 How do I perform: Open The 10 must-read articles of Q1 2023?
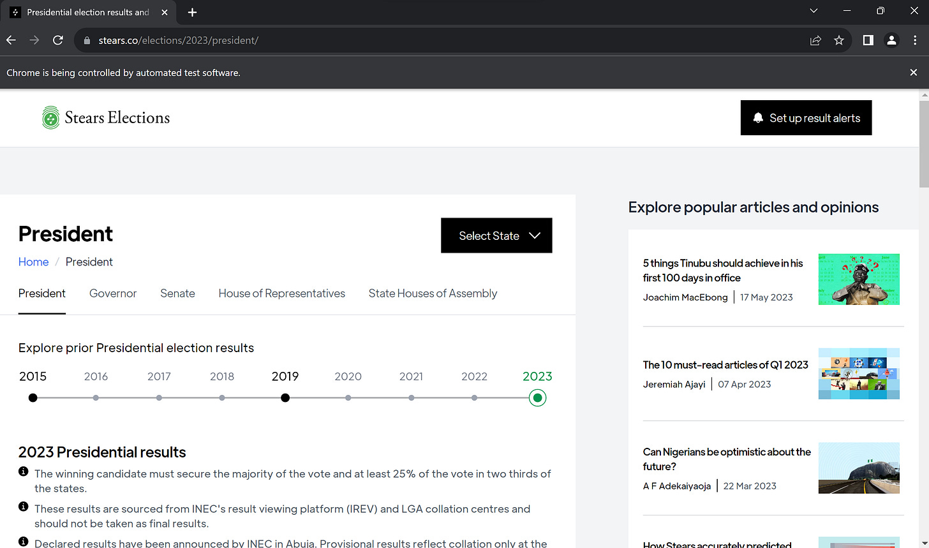(725, 365)
